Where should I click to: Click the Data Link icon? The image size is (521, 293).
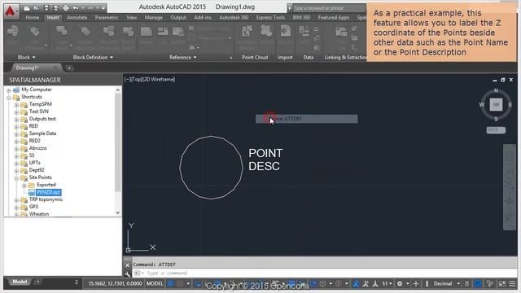[341, 32]
